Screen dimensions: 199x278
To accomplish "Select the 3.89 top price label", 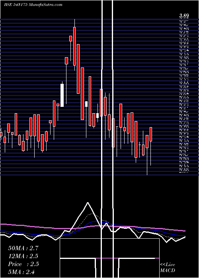I will (184, 16).
